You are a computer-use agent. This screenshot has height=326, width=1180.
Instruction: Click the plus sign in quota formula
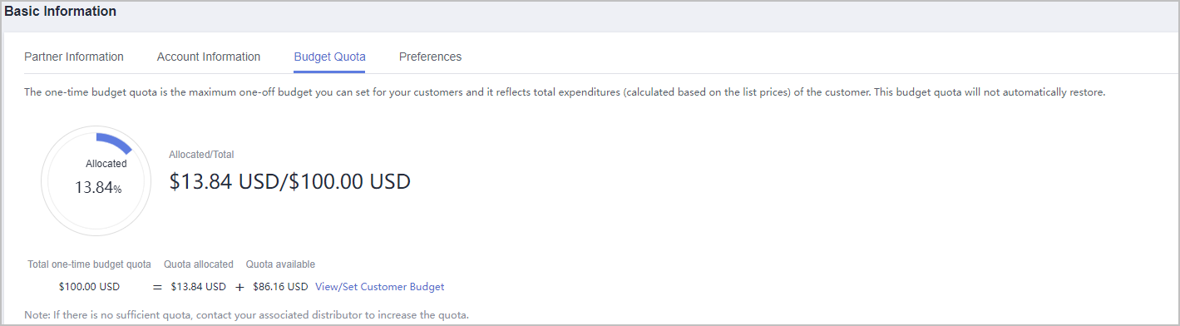[239, 287]
